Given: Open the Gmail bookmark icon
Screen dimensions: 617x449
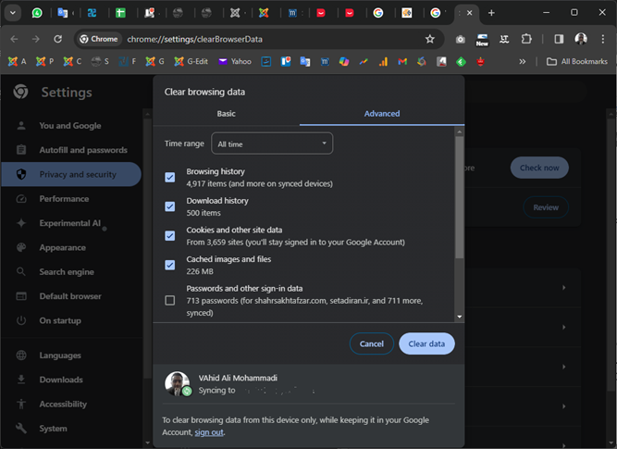Looking at the screenshot, I should 402,61.
